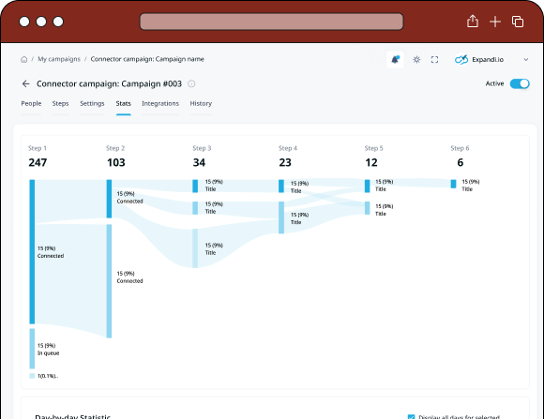Click the browser tab overview icon
The height and width of the screenshot is (419, 544).
518,22
